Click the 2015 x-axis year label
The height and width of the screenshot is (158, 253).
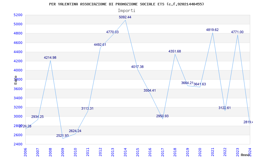tap(138, 152)
